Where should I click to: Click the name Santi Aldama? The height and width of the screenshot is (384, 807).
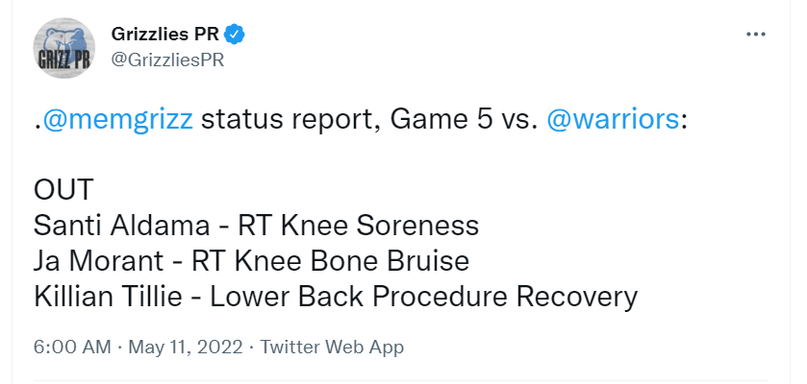(122, 226)
